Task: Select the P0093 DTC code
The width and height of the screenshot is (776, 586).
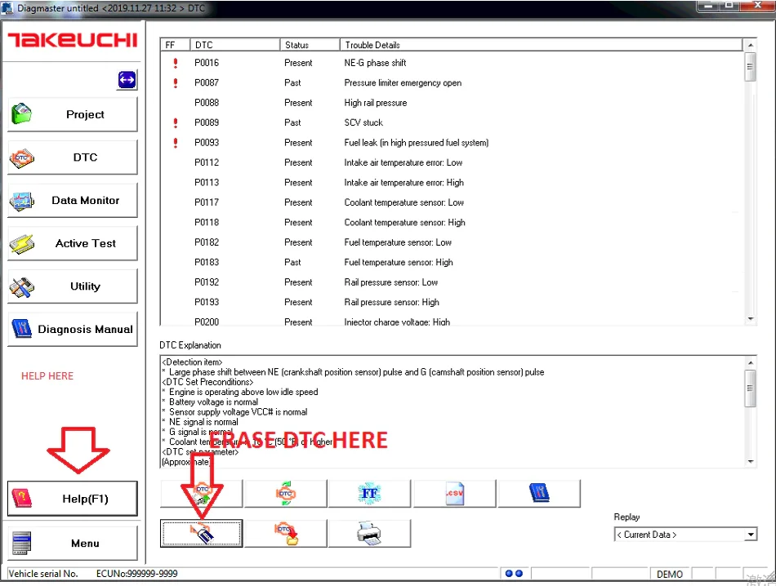Action: coord(207,143)
